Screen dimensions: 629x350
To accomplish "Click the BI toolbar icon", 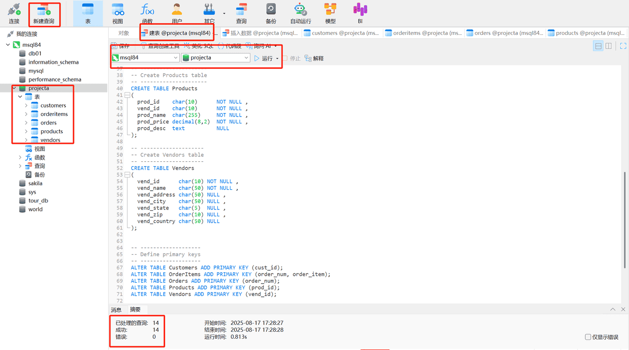I will 360,14.
